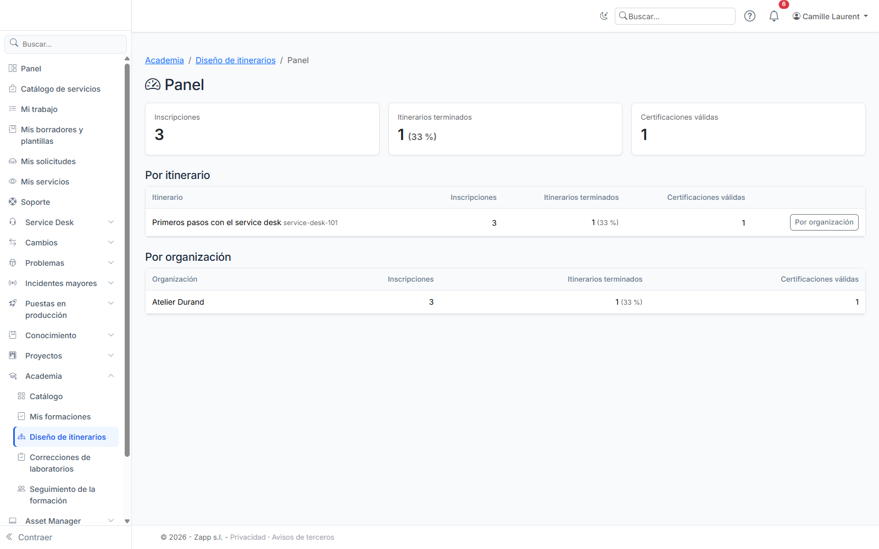Click the Por organización button

click(824, 222)
